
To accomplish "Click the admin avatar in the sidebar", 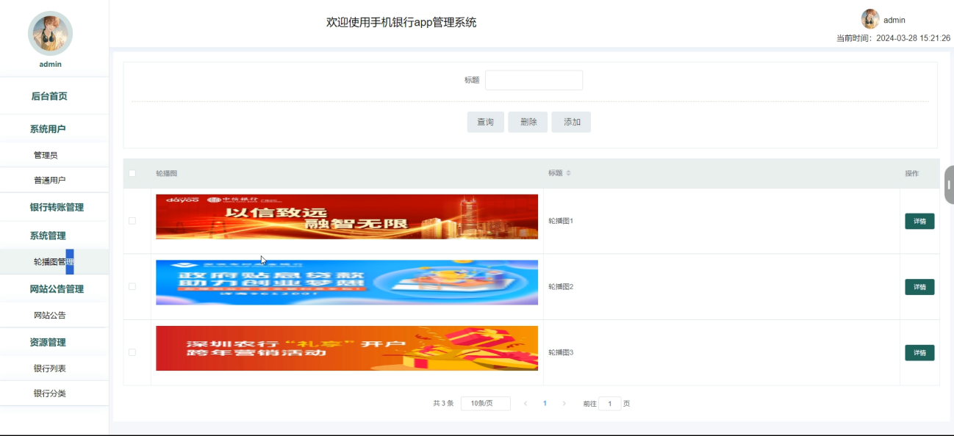I will click(x=50, y=33).
